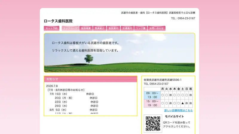Open the 医院概要 navigation tab
The image size is (239, 134).
pyautogui.click(x=86, y=28)
